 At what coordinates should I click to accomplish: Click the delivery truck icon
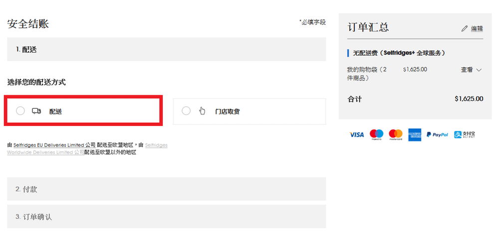point(36,111)
